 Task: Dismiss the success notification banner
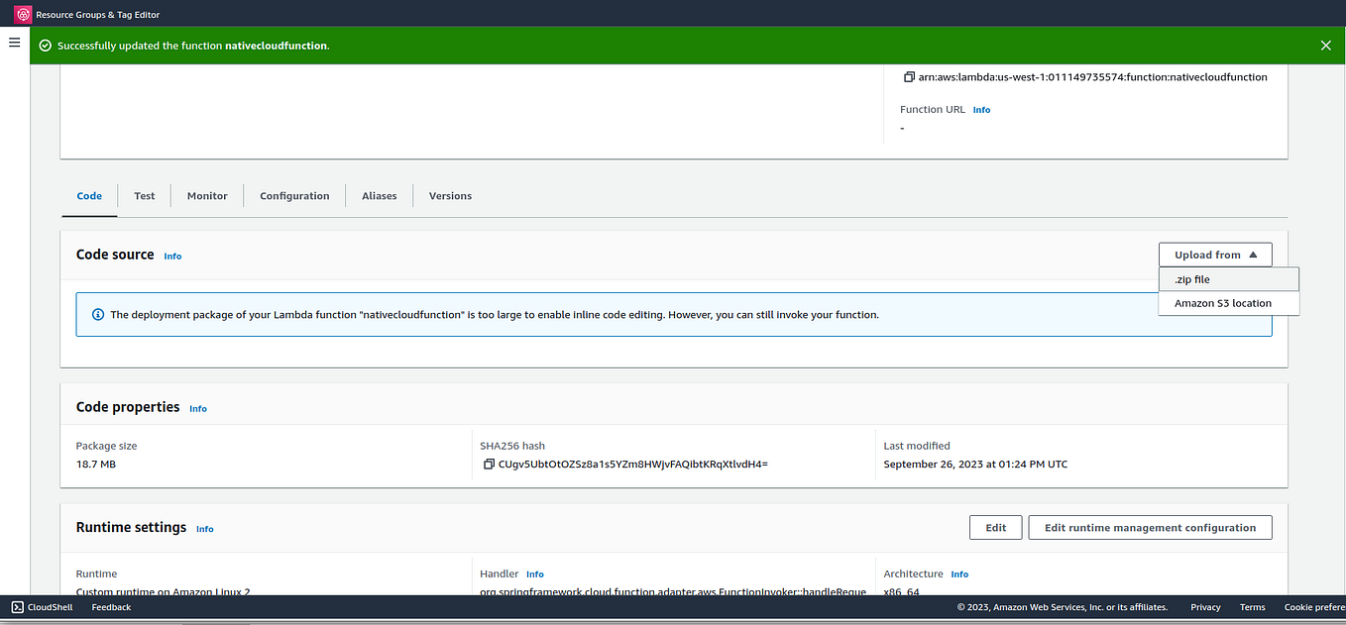[1325, 45]
